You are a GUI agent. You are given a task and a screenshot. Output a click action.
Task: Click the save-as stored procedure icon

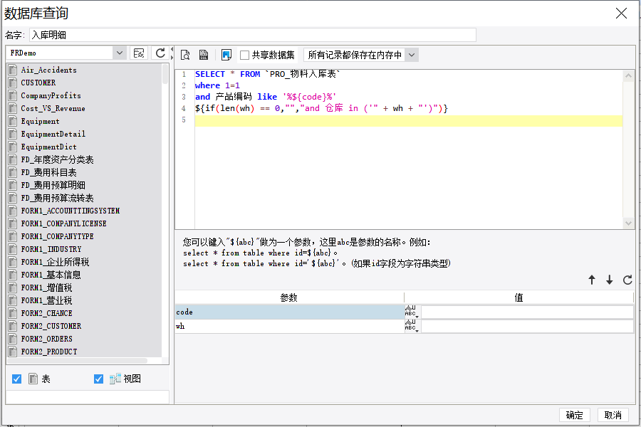click(204, 55)
